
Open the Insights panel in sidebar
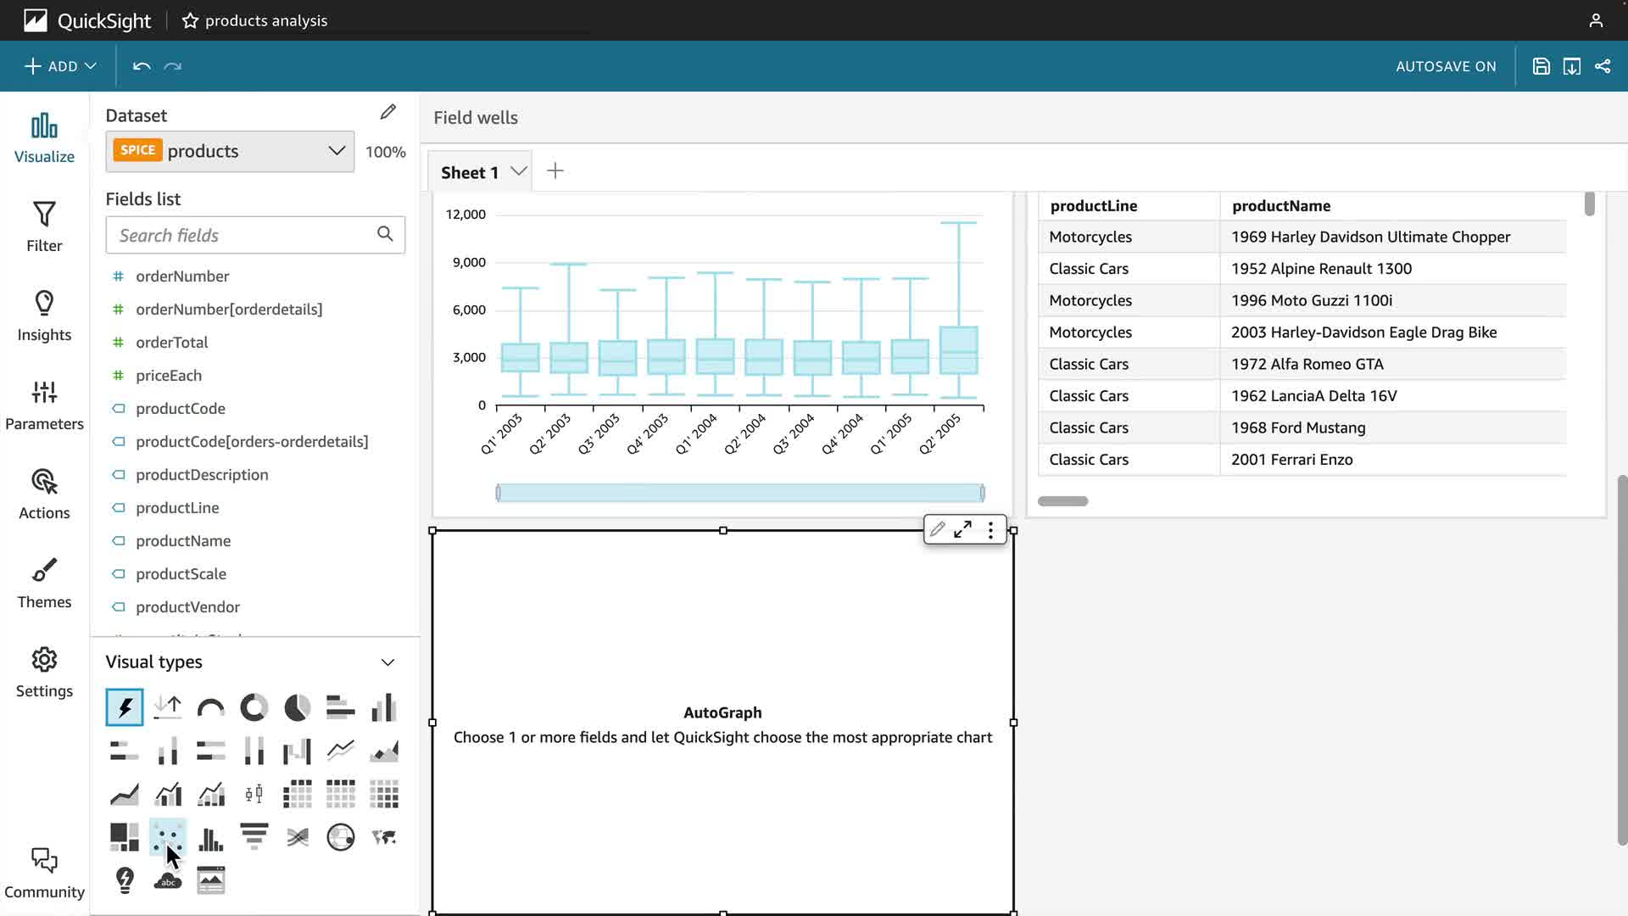click(44, 316)
